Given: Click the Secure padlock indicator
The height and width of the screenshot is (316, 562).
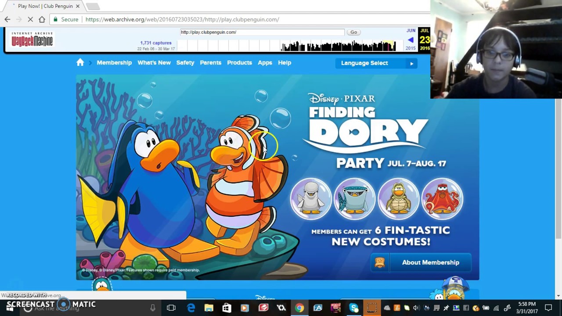Looking at the screenshot, I should pyautogui.click(x=66, y=19).
